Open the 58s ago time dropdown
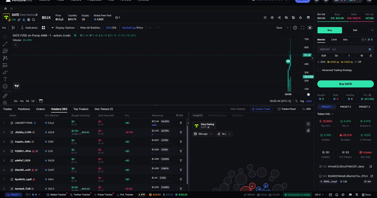The width and height of the screenshot is (377, 198). [203, 134]
